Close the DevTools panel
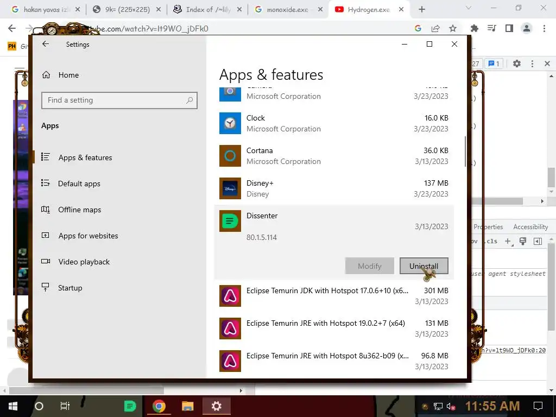Image resolution: width=556 pixels, height=417 pixels. click(x=547, y=64)
